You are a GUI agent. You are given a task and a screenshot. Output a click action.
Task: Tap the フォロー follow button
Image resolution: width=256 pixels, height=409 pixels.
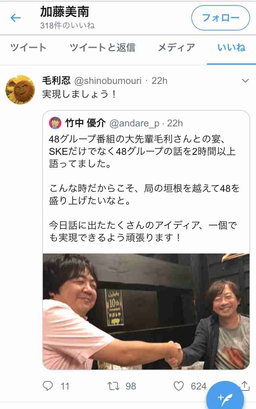coord(220,18)
